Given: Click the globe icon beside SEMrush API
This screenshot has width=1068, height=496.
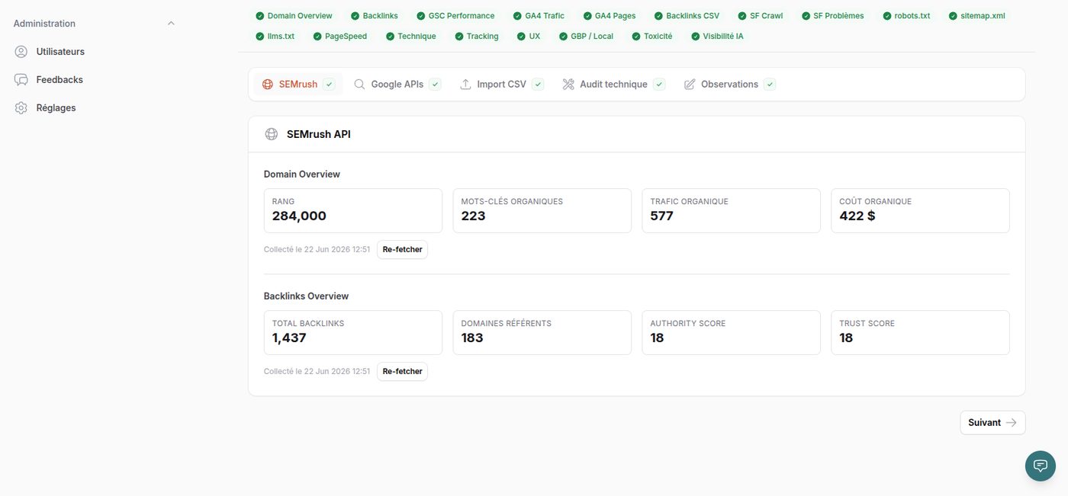Looking at the screenshot, I should click(271, 134).
